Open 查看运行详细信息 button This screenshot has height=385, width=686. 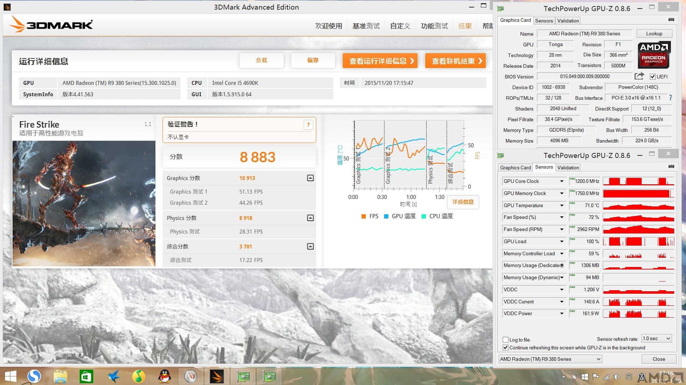click(x=381, y=61)
